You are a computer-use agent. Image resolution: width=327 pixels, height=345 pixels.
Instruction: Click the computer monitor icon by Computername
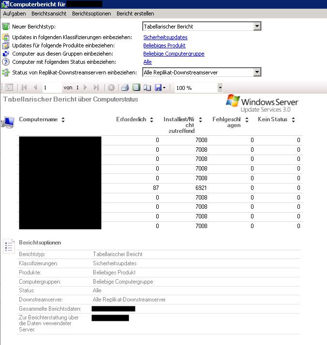[x=8, y=122]
